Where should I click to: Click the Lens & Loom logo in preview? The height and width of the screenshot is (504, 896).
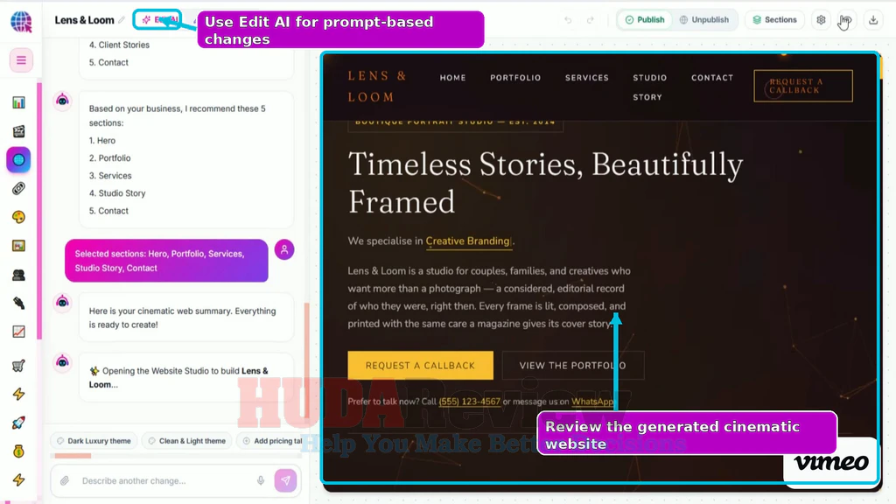click(x=378, y=87)
